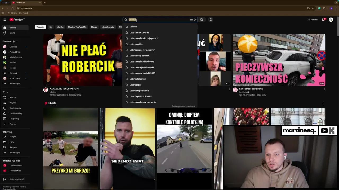This screenshot has width=339, height=190.
Task: Choose suggestion usterka grill
Action: click(160, 85)
